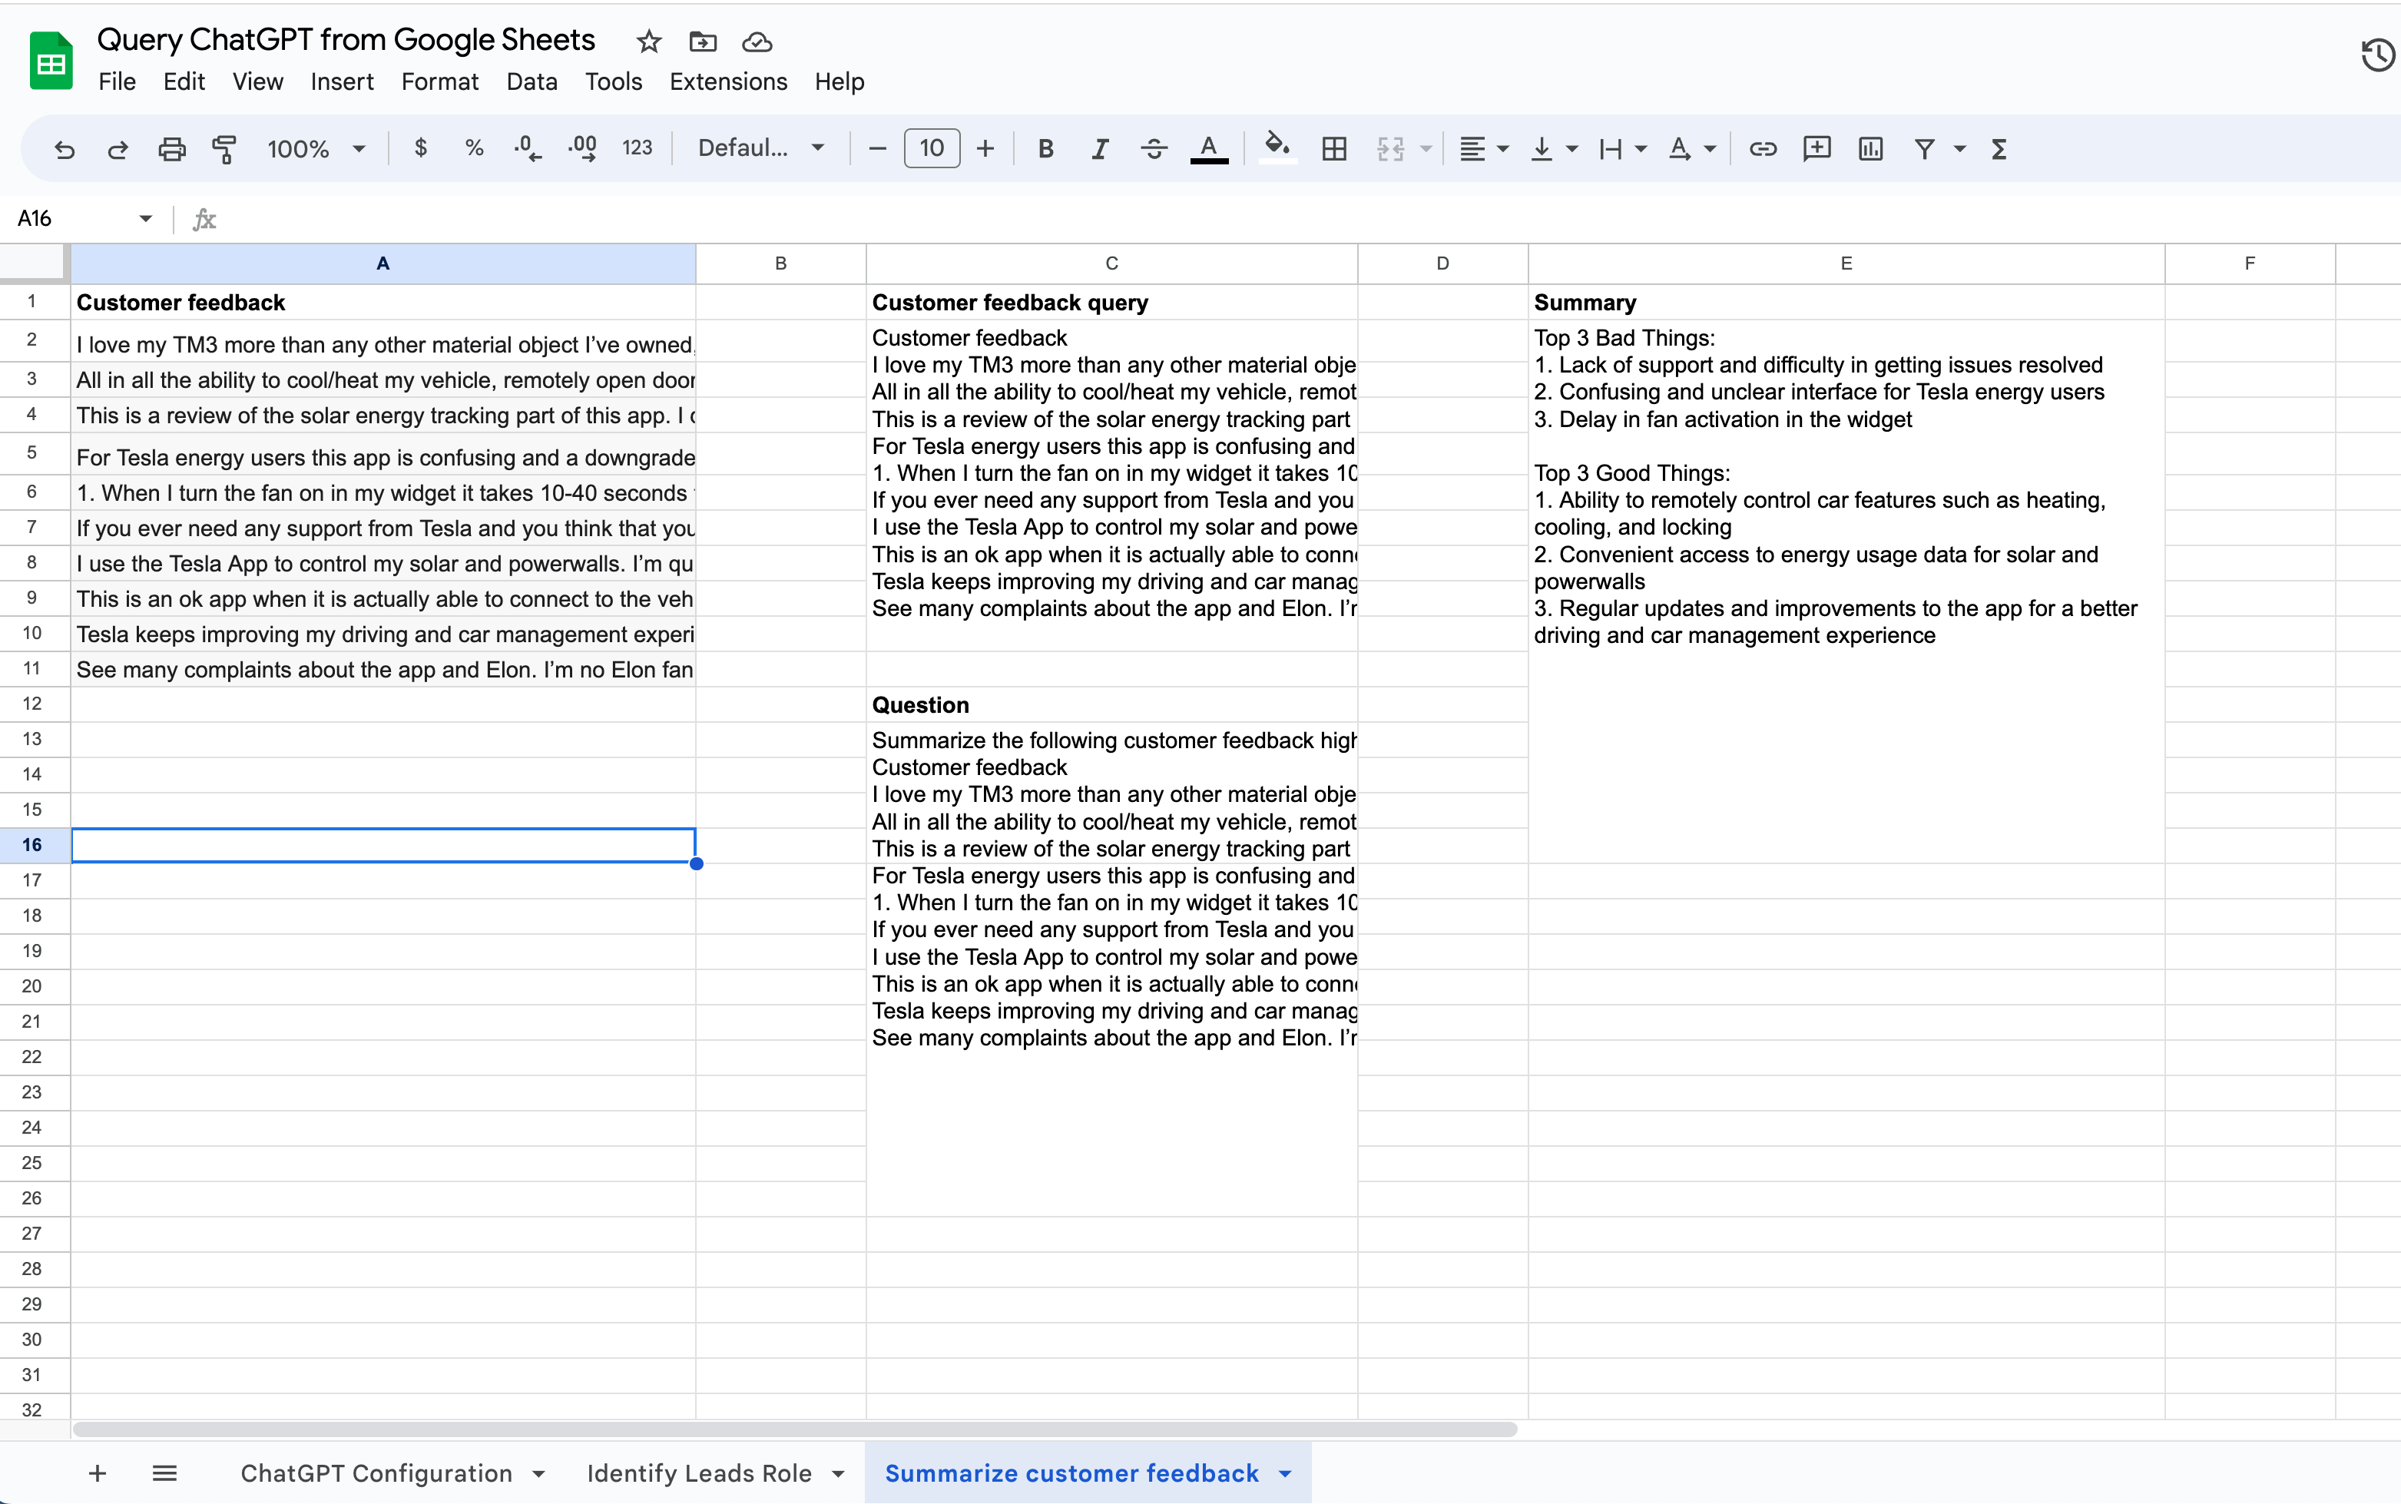This screenshot has width=2401, height=1504.
Task: Open the All Sheets list icon
Action: coord(165,1473)
